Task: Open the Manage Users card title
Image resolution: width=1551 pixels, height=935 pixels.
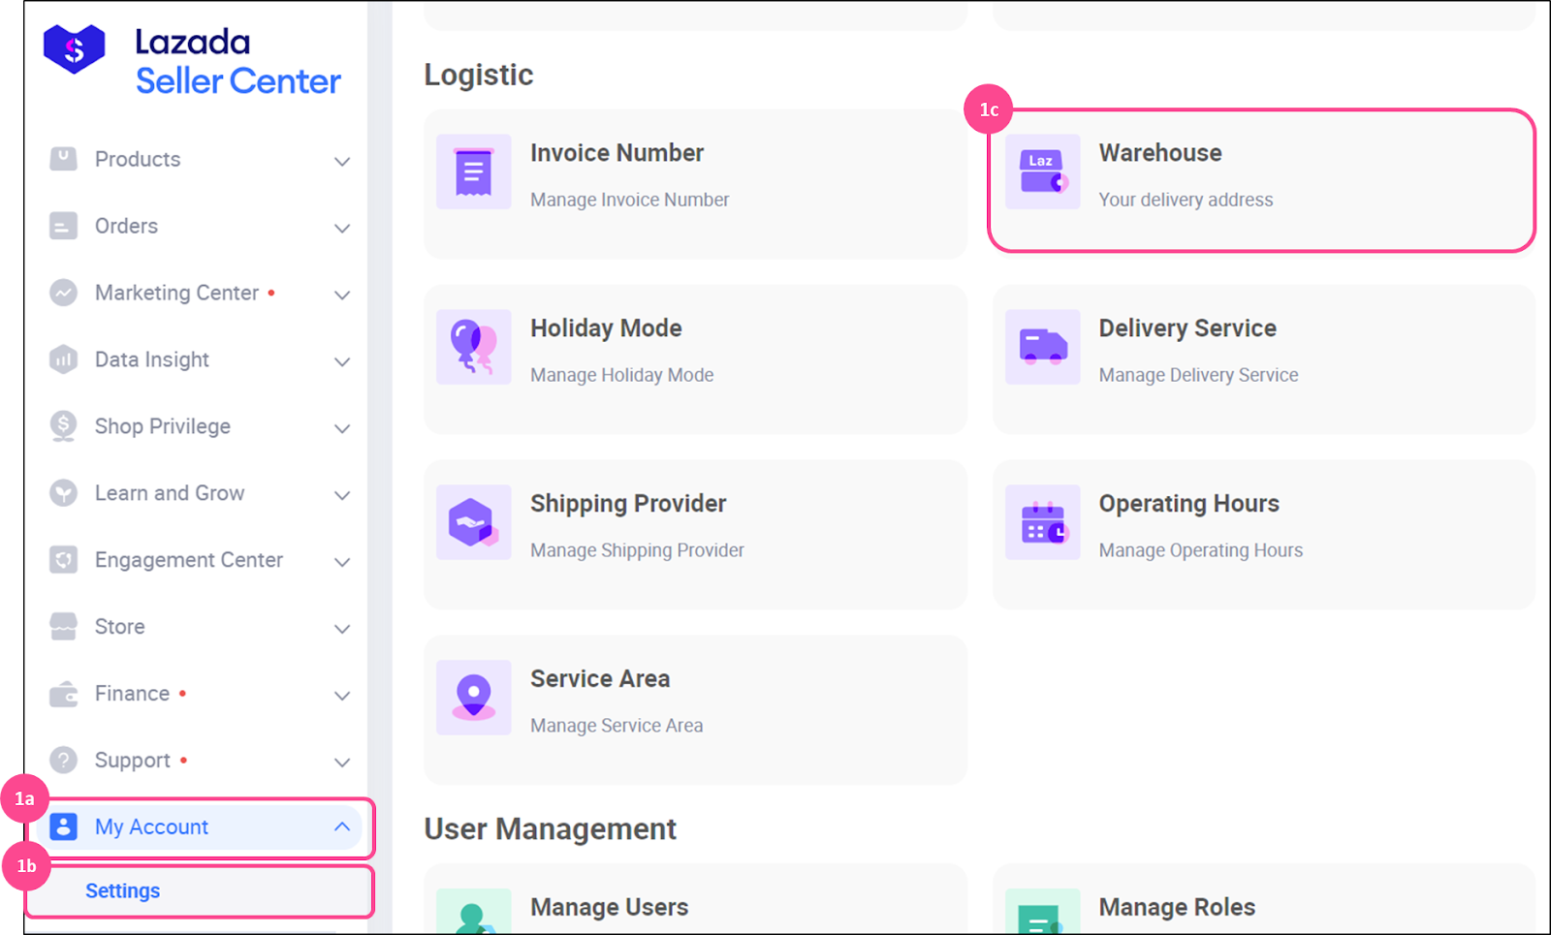Action: [x=609, y=907]
